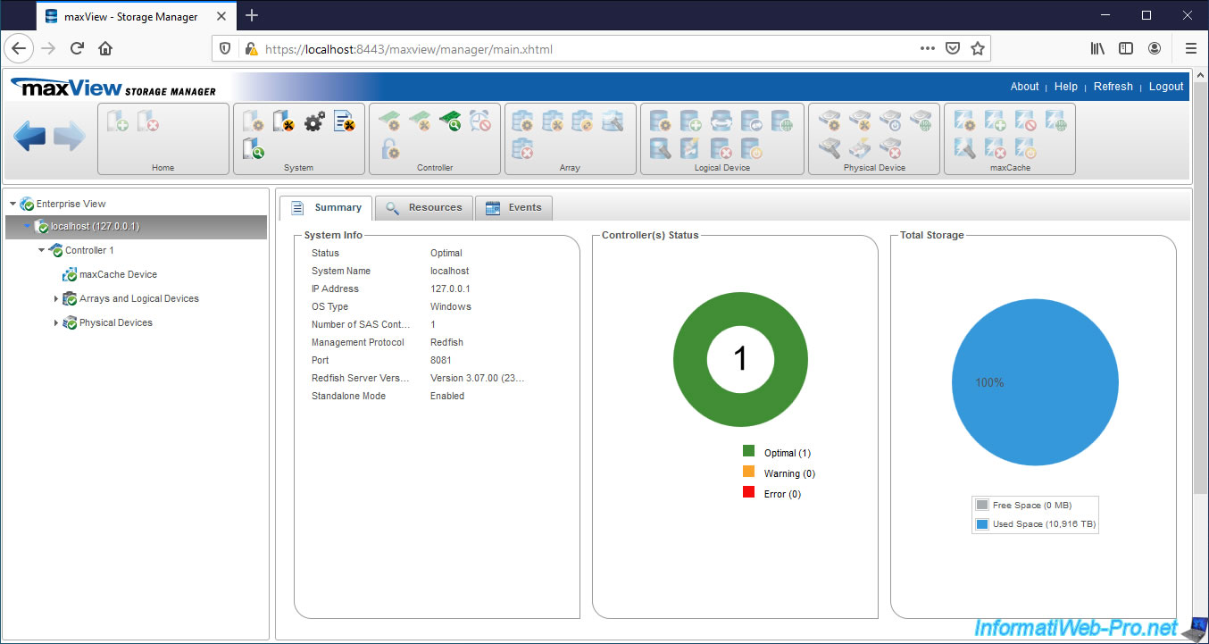Click the Refresh link in the header
The height and width of the screenshot is (644, 1209).
1113,87
